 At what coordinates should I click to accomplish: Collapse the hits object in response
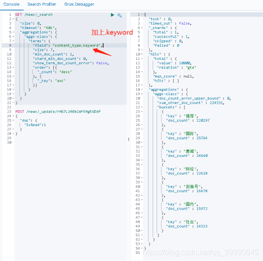142,54
